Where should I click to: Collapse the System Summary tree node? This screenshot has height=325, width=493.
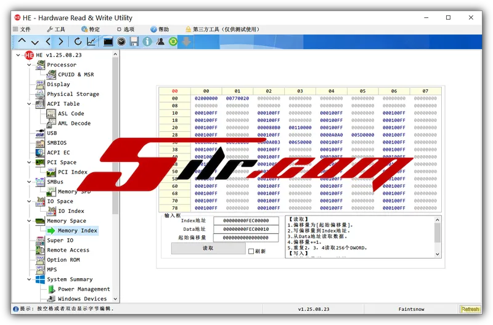tap(29, 279)
